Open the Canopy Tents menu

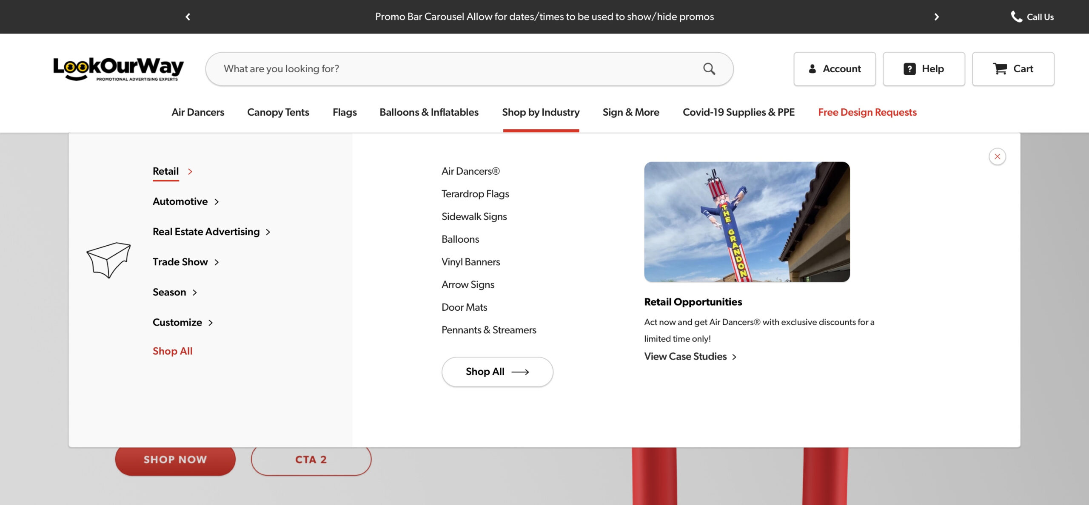click(278, 112)
